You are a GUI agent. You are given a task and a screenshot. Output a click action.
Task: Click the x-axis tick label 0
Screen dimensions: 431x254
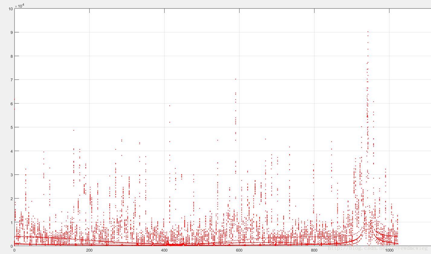point(14,250)
